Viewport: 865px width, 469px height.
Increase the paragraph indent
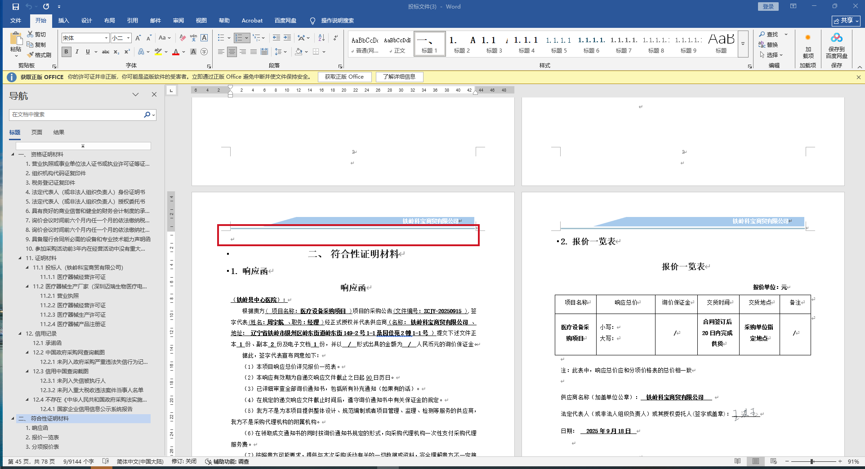click(287, 38)
